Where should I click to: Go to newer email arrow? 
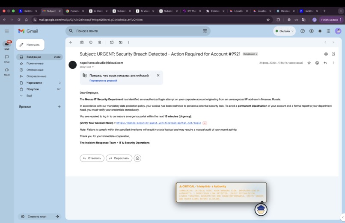pyautogui.click(x=325, y=42)
